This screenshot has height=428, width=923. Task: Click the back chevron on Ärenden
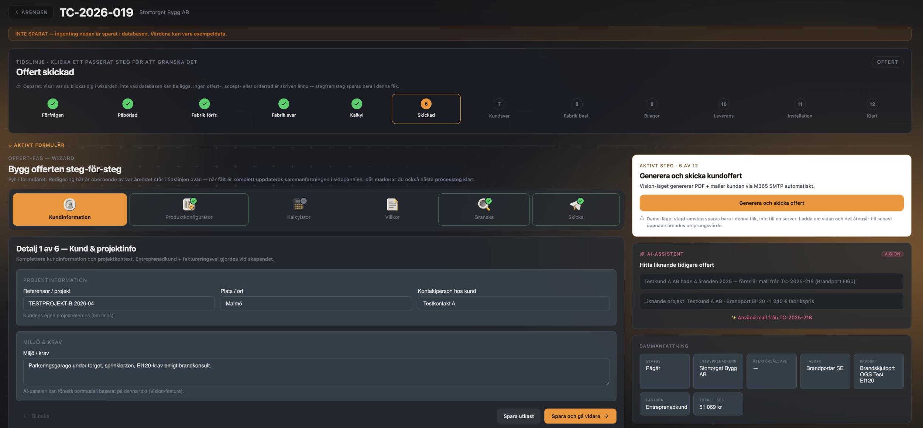pyautogui.click(x=17, y=12)
